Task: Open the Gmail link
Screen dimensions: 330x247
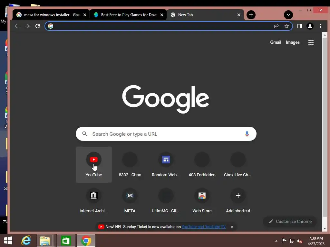Action: [x=276, y=42]
